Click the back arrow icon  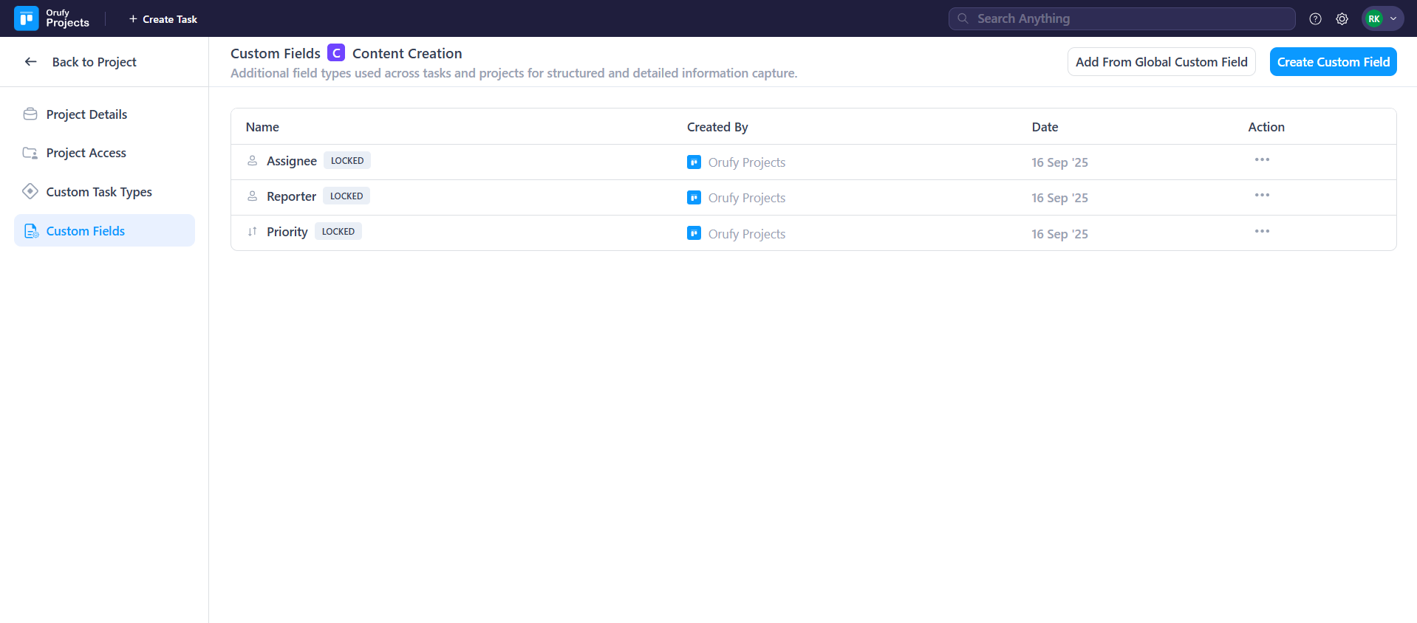31,62
